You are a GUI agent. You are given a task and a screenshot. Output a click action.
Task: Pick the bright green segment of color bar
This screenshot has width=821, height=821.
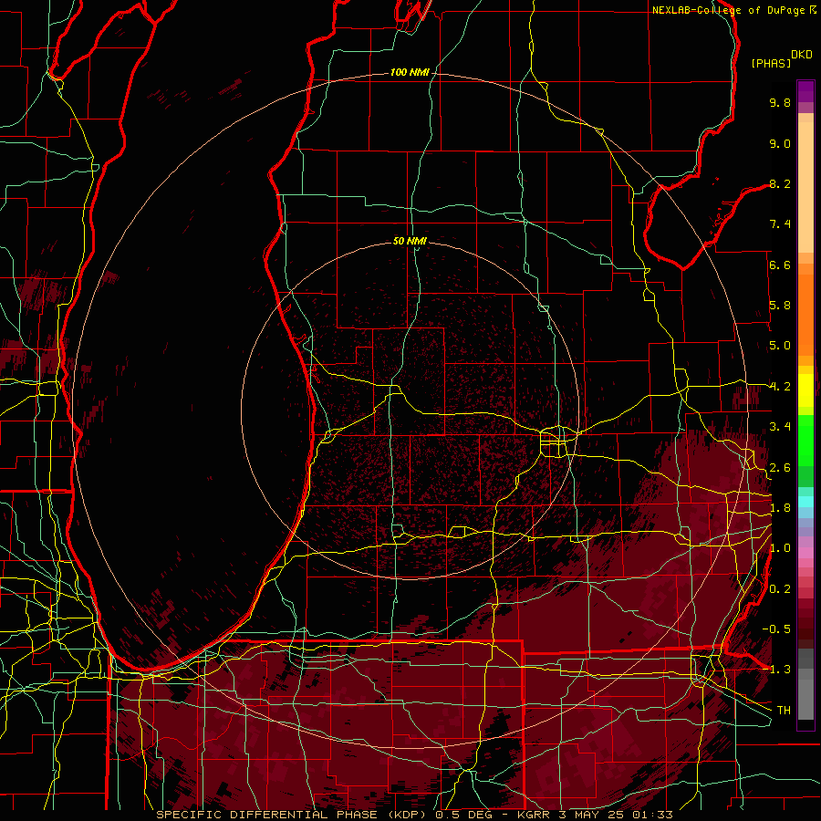coord(805,441)
